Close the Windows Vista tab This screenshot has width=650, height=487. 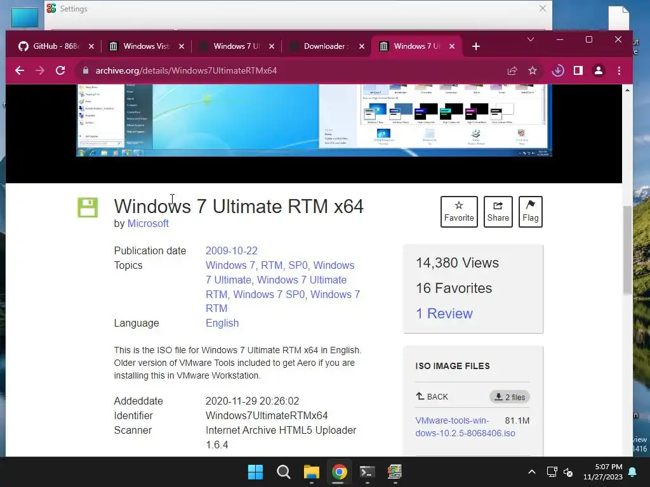[x=182, y=46]
